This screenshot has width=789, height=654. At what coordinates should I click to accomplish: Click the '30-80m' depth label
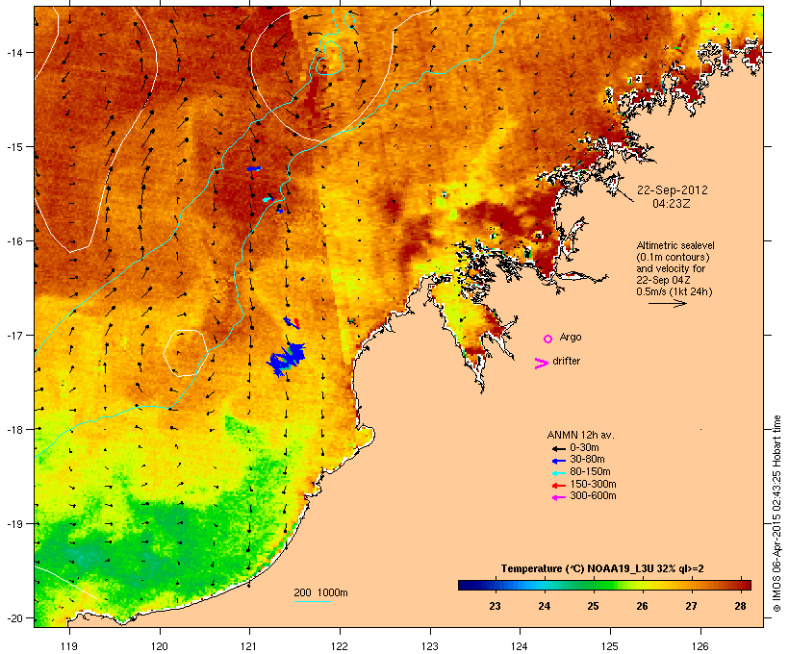[x=587, y=460]
